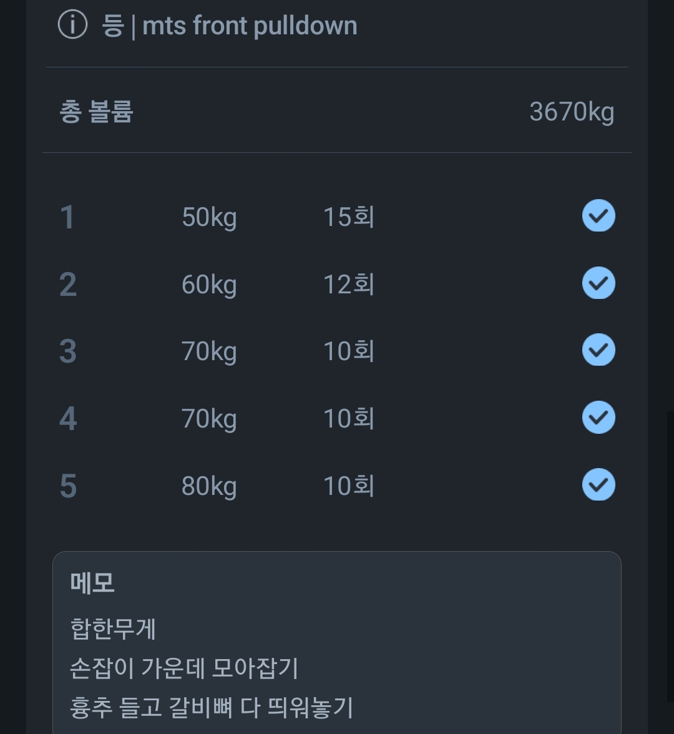Screen dimensions: 674x734
Task: Select the 60kg weight on set 2
Action: 208,283
